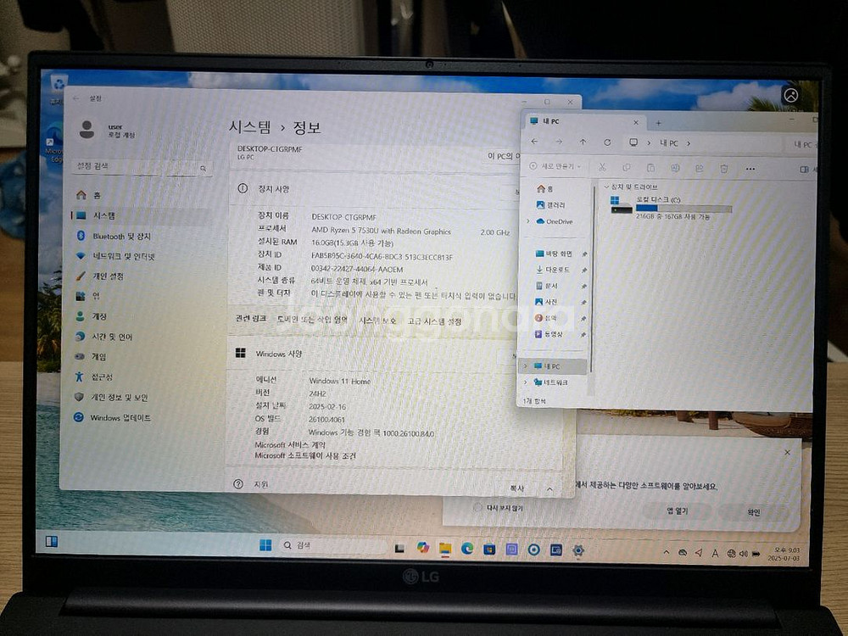Click the 내 PC address bar breadcrumb
848x636 pixels.
click(x=669, y=143)
